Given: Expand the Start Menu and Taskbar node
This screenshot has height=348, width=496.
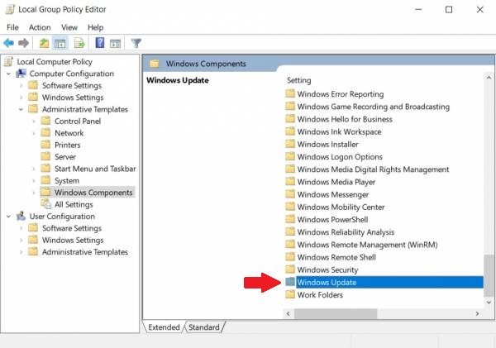Looking at the screenshot, I should pyautogui.click(x=34, y=169).
